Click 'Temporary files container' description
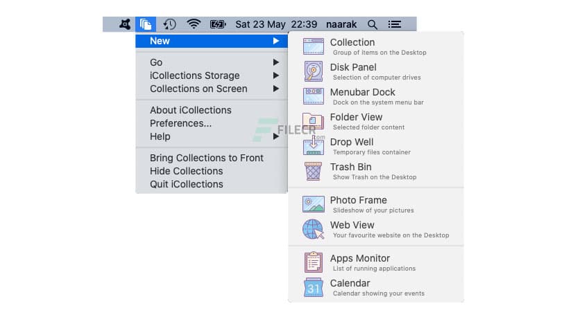The width and height of the screenshot is (580, 335). 371,152
